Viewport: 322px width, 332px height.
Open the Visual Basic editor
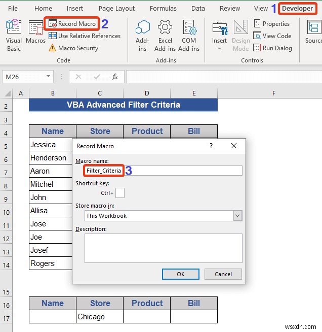click(x=14, y=36)
